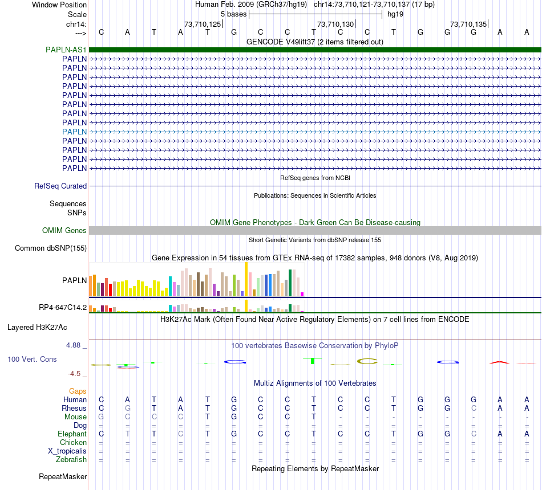Screen dimensions: 542x490
Task: Select the Dog alignment row label
Action: [x=80, y=426]
